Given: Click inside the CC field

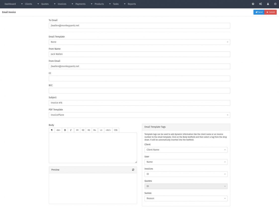Looking at the screenshot, I should 139,78.
